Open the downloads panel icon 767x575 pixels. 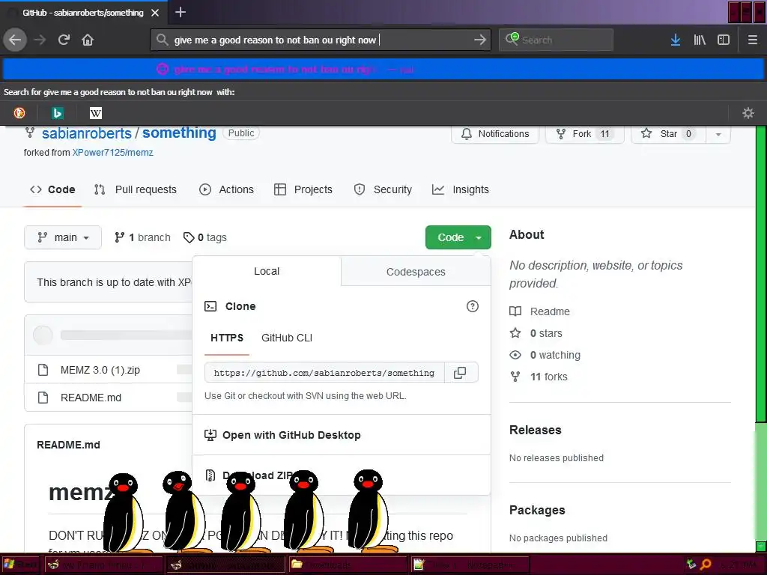[x=676, y=40]
